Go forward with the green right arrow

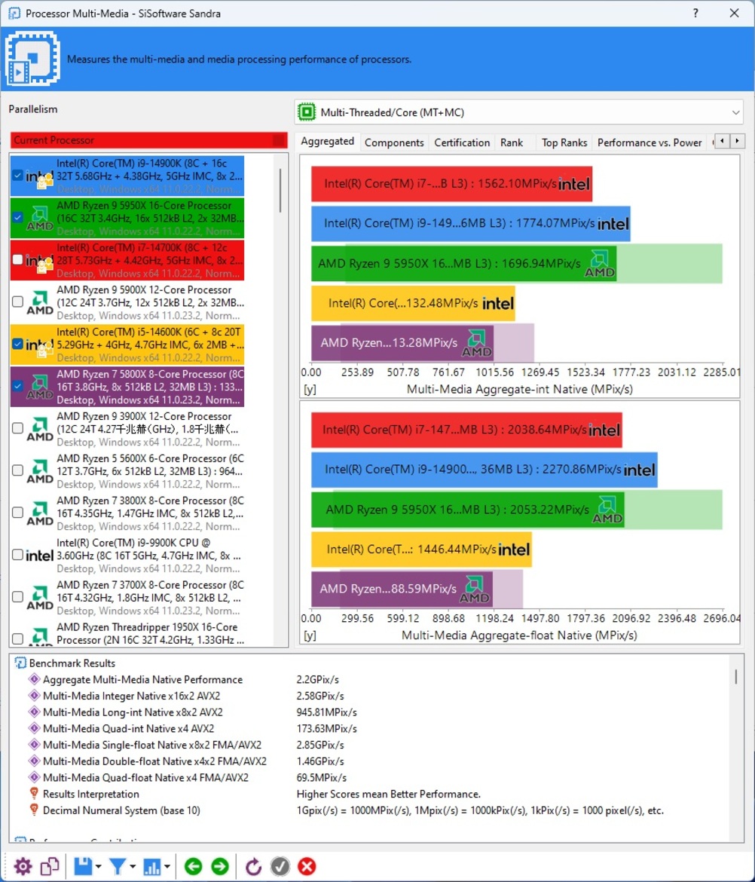(x=220, y=866)
